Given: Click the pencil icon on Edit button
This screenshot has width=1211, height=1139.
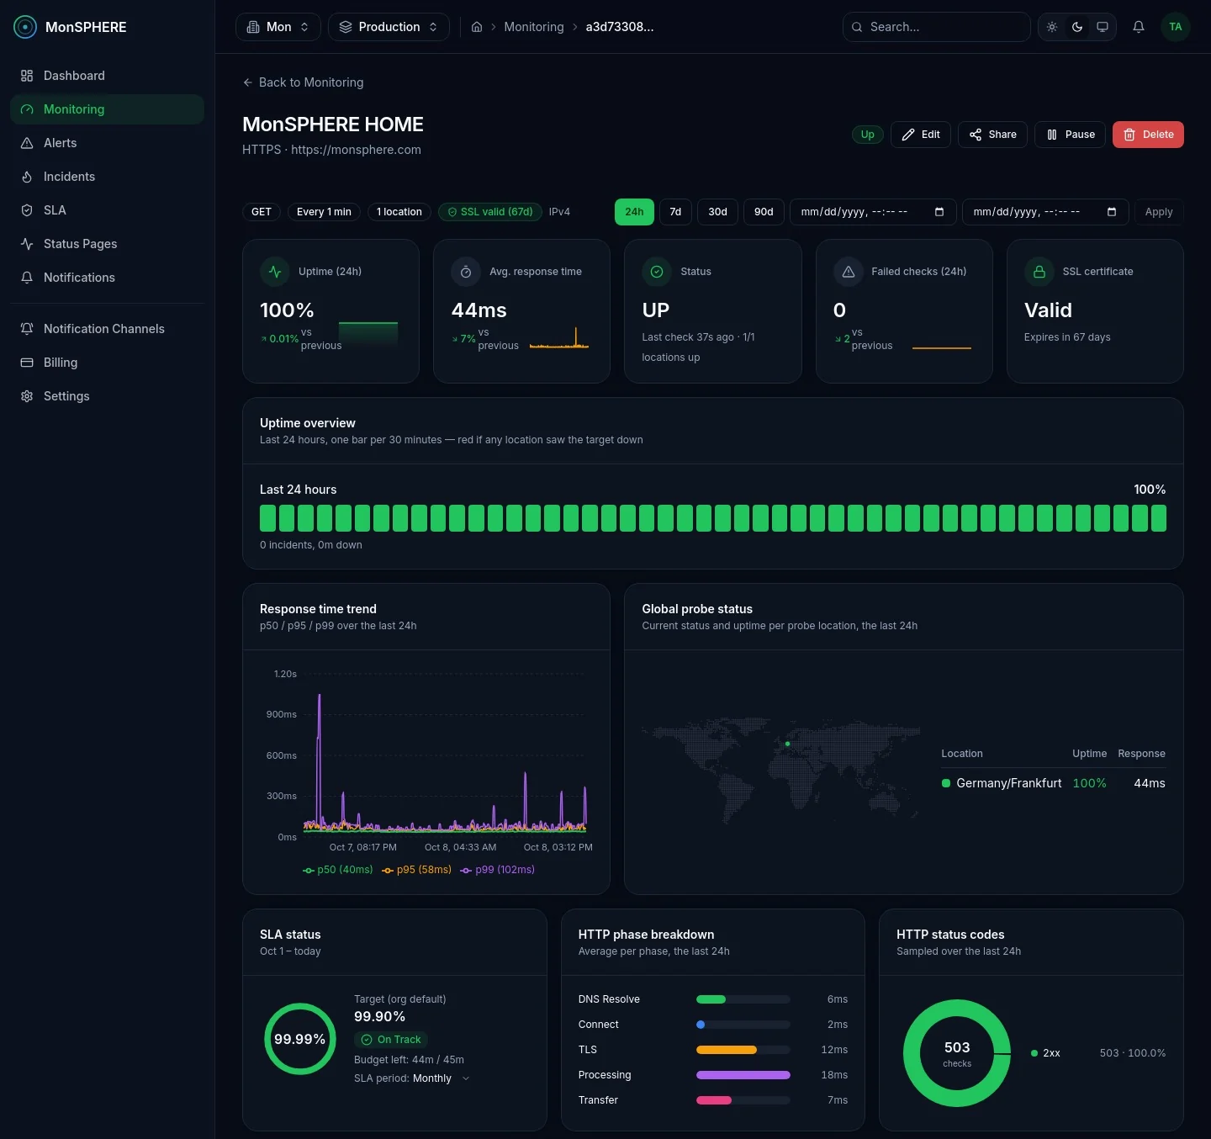Looking at the screenshot, I should click(x=908, y=135).
